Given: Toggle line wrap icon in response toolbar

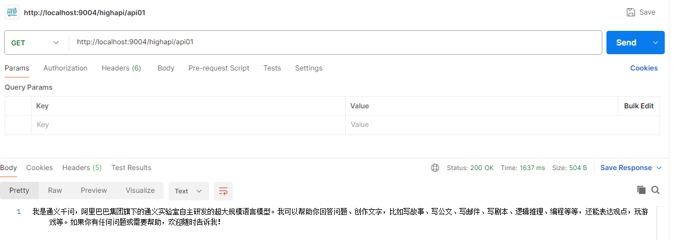Looking at the screenshot, I should [223, 191].
